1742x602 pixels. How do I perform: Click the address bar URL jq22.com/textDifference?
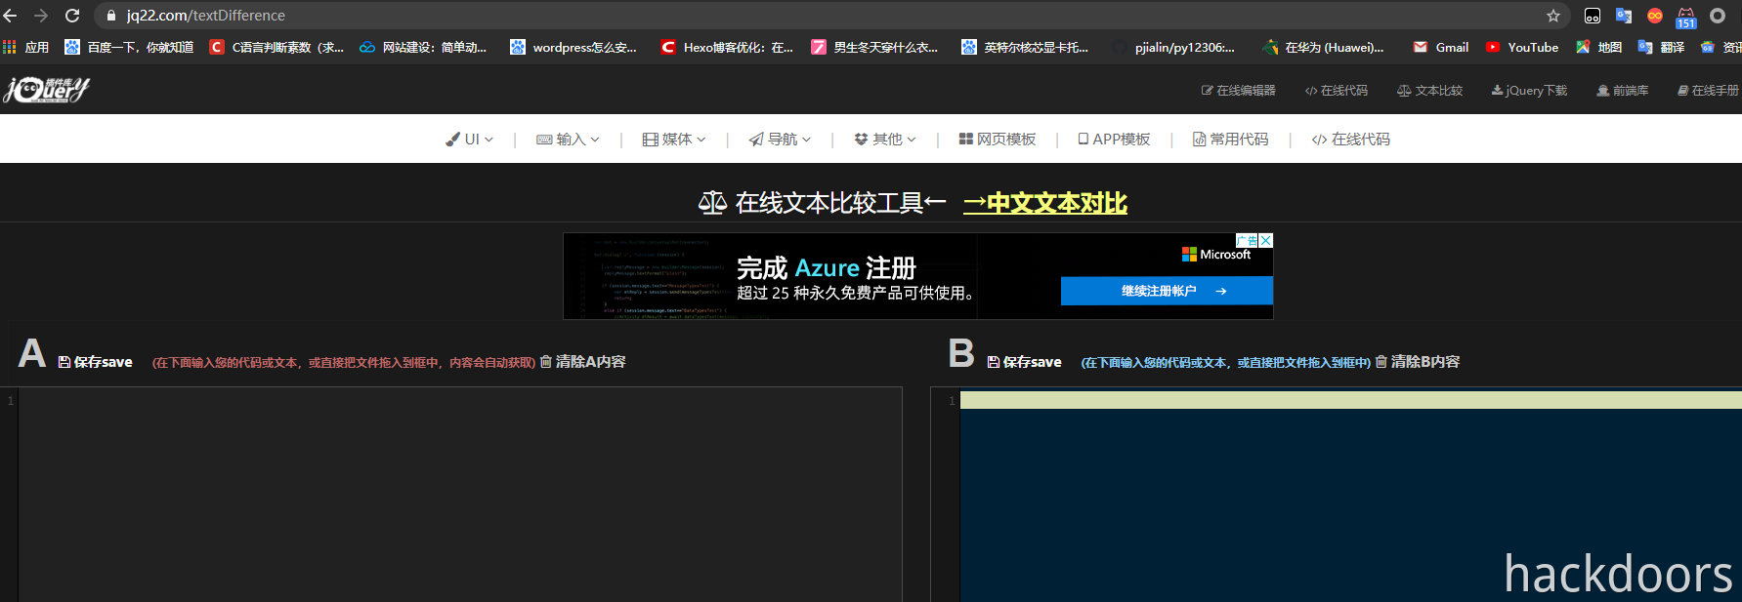(206, 16)
